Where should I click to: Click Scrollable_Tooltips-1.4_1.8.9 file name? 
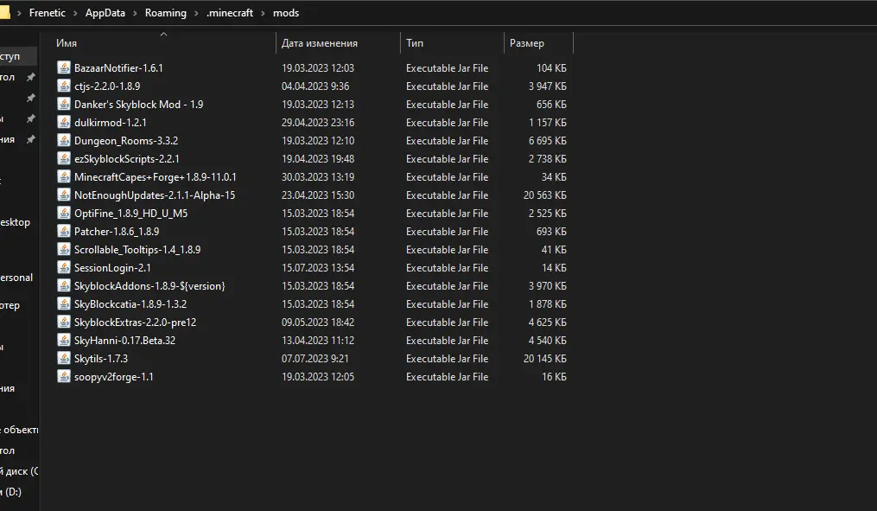click(137, 250)
